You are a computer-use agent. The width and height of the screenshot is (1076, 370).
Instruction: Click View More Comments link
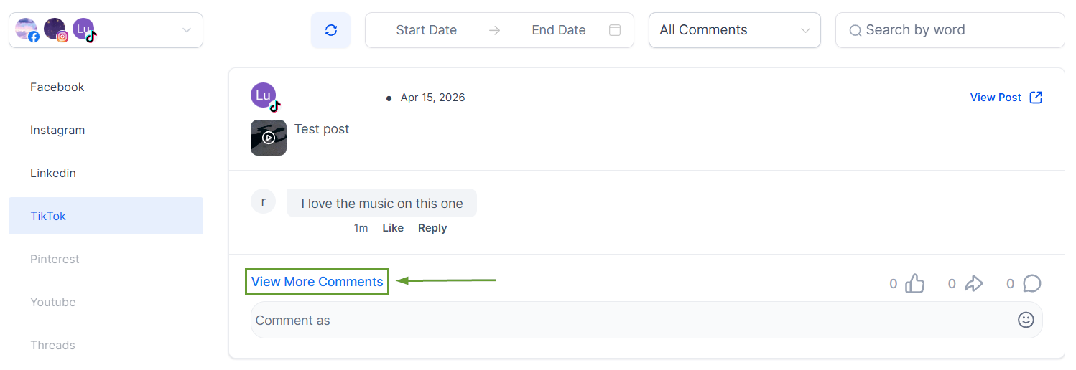[x=317, y=282]
